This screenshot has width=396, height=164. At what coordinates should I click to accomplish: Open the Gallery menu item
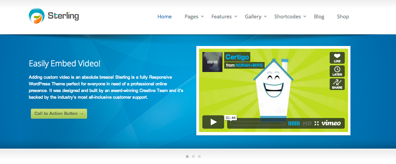[253, 17]
